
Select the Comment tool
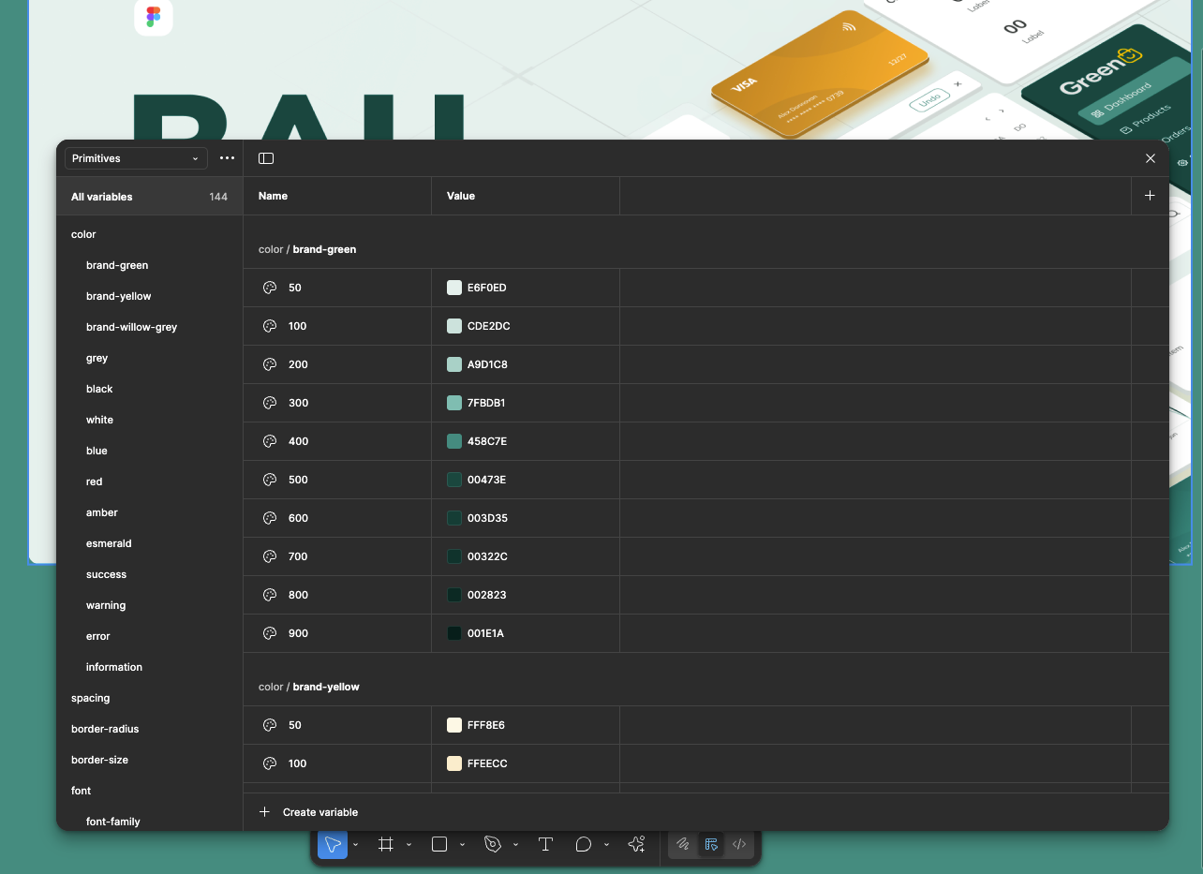click(583, 844)
